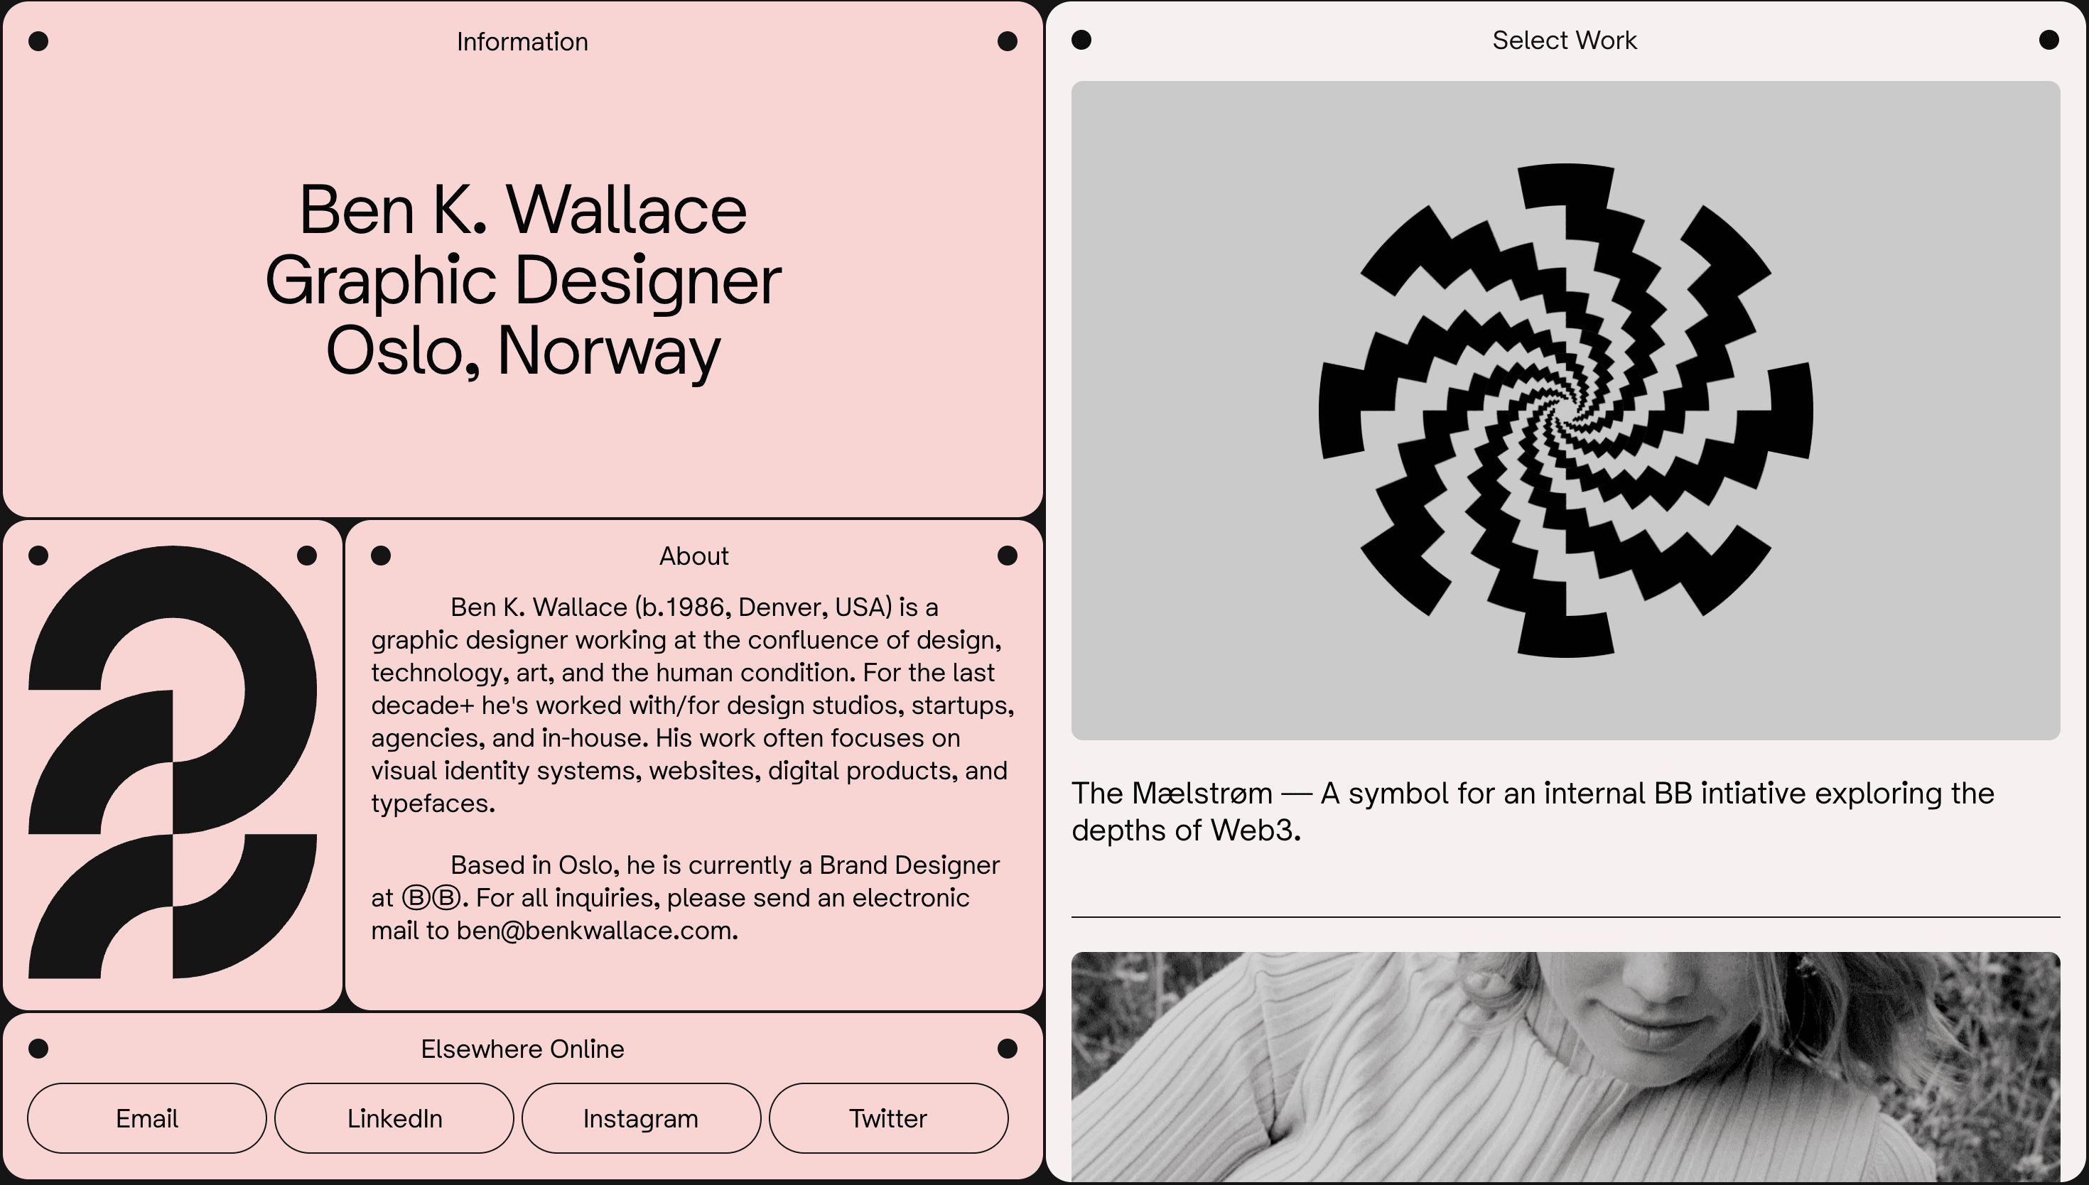Image resolution: width=2089 pixels, height=1185 pixels.
Task: Select the dot next to the About heading
Action: point(381,554)
